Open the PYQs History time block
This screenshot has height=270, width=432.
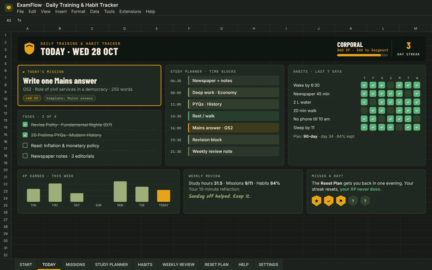click(234, 104)
